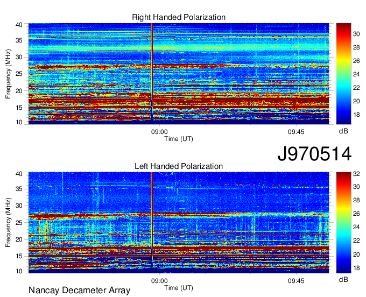Image resolution: width=366 pixels, height=297 pixels.
Task: Click 'Time (UT)' axis label of bottom plot
Action: click(179, 288)
